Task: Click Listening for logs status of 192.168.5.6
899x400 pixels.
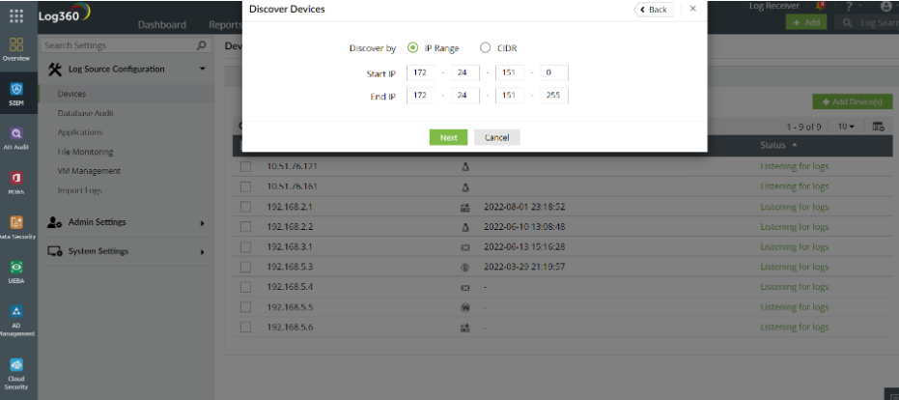Action: pyautogui.click(x=794, y=328)
